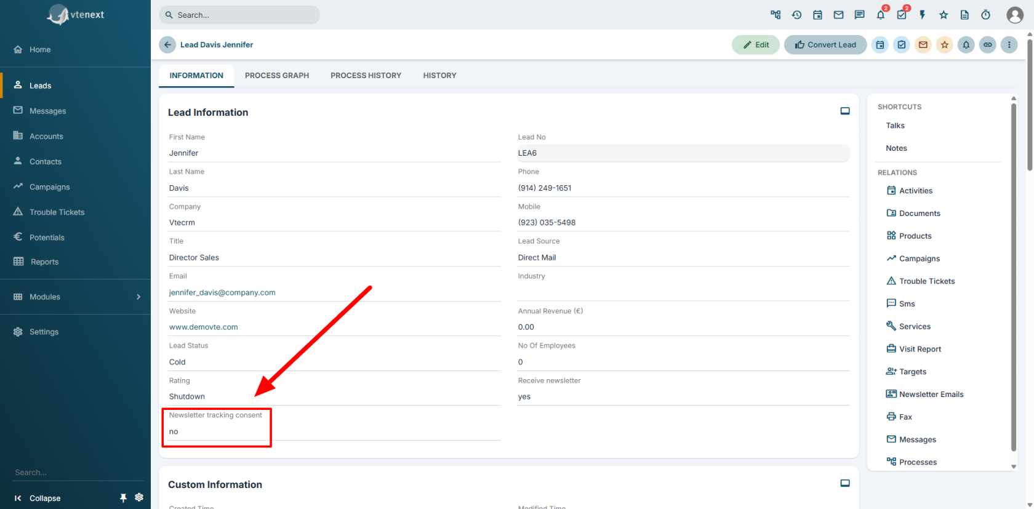Open the three-dot more options menu
Screen dimensions: 1034x509
(1009, 45)
